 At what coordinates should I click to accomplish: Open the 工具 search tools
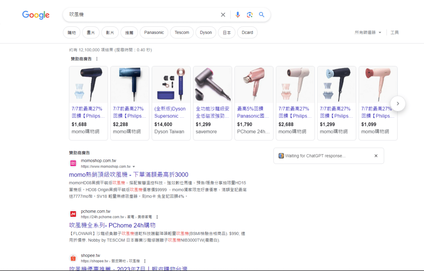[x=395, y=32]
